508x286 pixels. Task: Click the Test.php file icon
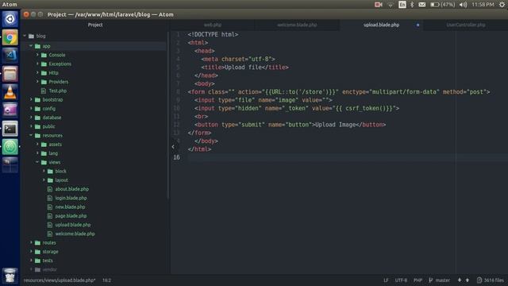[x=44, y=91]
